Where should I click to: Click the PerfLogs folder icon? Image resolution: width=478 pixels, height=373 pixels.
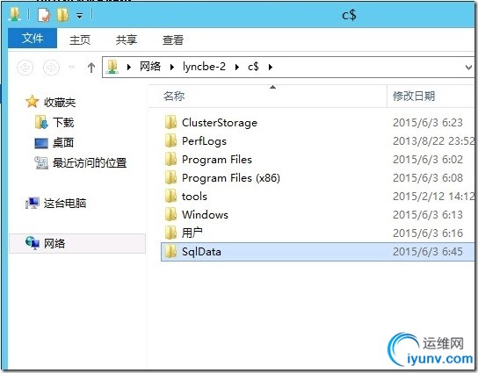click(x=170, y=140)
